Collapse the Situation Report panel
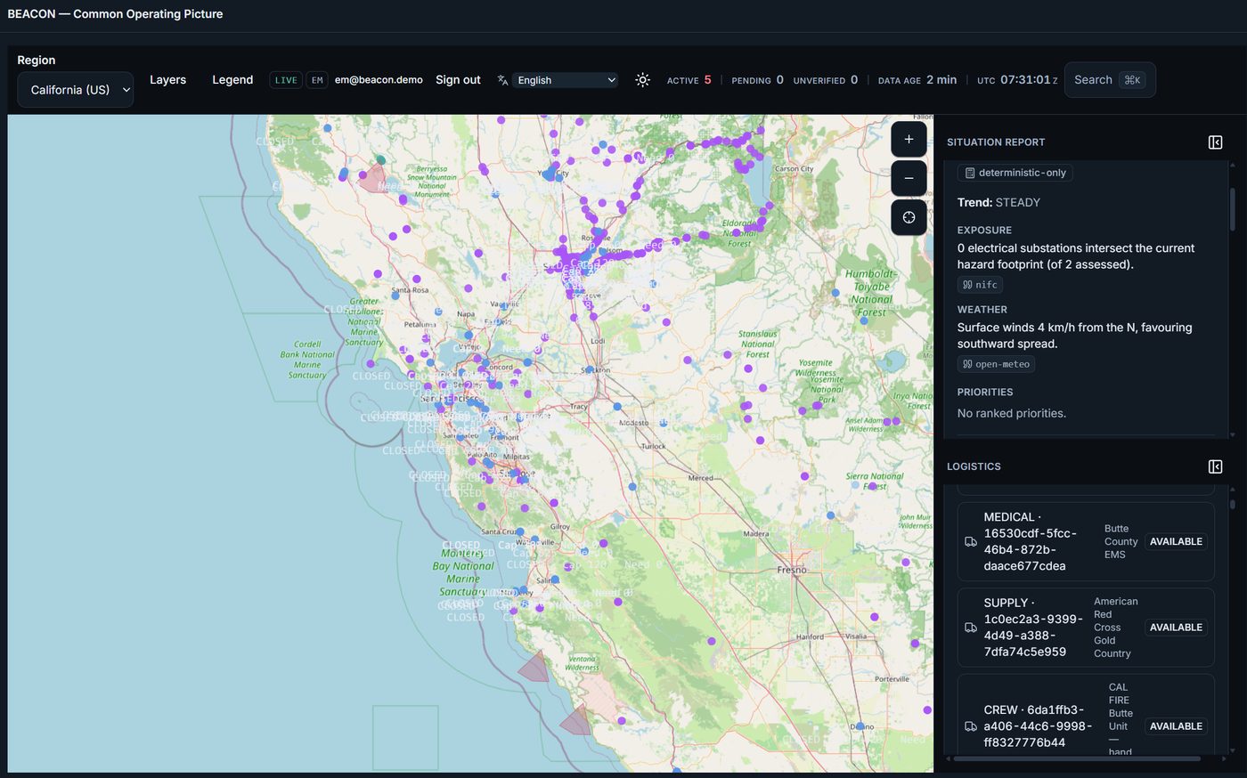The height and width of the screenshot is (778, 1247). click(1215, 142)
